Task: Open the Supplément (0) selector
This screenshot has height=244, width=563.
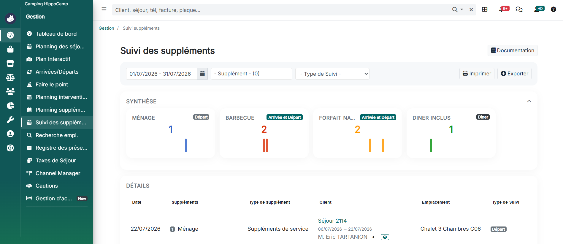Action: [251, 74]
